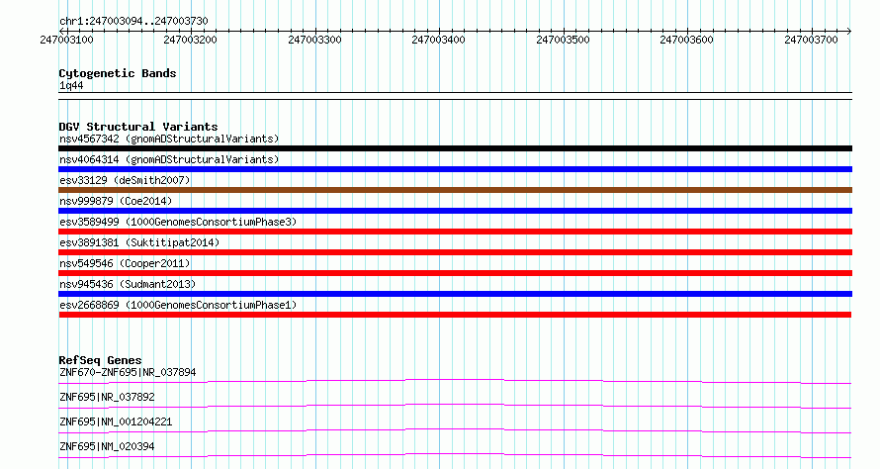The height and width of the screenshot is (469, 880).
Task: Click the red bar under esv2668869
Action: click(455, 315)
